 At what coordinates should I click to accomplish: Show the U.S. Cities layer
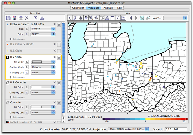(59, 51)
